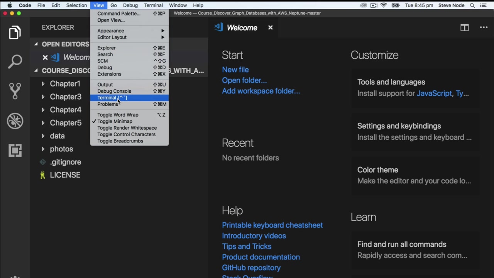Open the Help menu in menu bar
Viewport: 494px width, 278px height.
(x=198, y=5)
